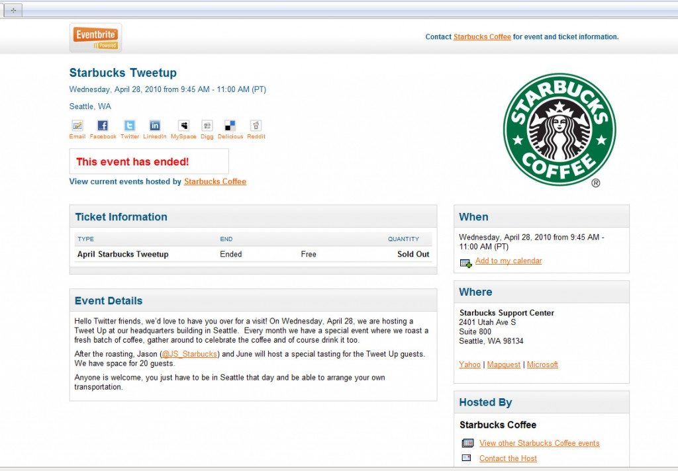Share the event on Facebook
The width and height of the screenshot is (678, 471).
coord(103,126)
